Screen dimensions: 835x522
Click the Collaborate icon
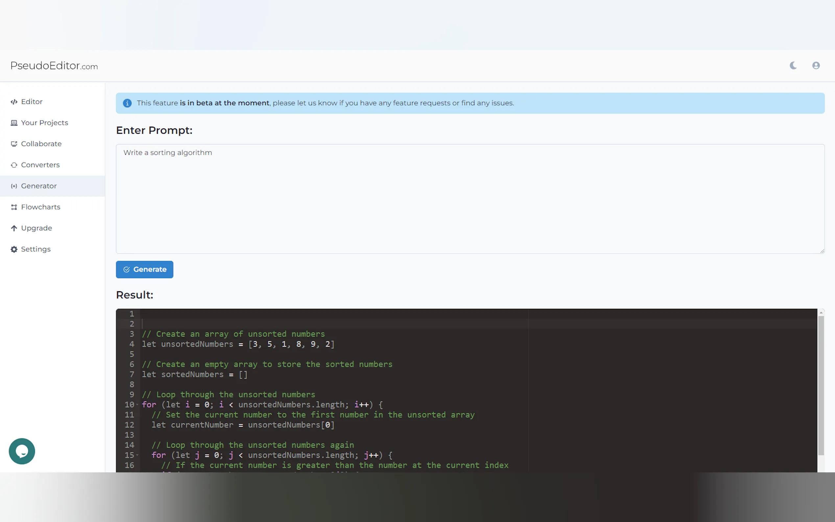(14, 144)
